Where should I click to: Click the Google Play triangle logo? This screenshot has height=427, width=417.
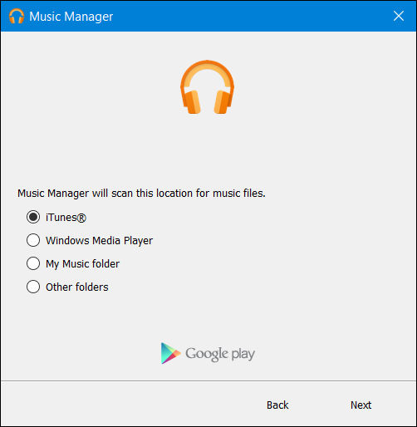170,353
